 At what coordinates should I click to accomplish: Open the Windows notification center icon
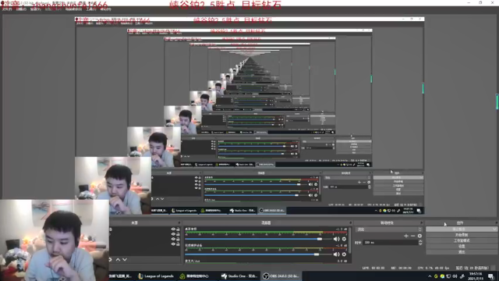[491, 276]
